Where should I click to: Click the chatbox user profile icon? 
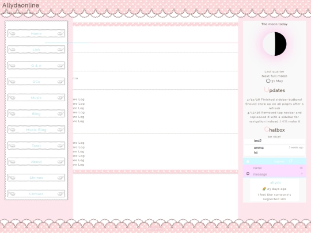pos(248,161)
